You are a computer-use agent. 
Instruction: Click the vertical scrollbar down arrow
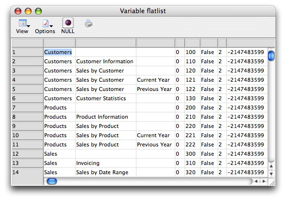(271, 174)
